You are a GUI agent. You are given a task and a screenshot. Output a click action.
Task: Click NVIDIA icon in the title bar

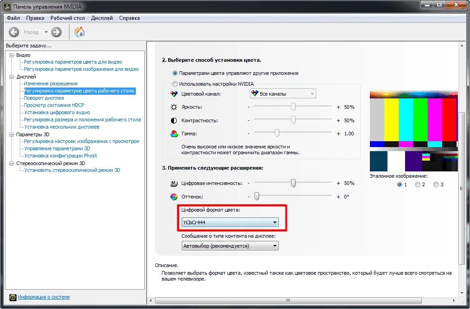tap(7, 6)
